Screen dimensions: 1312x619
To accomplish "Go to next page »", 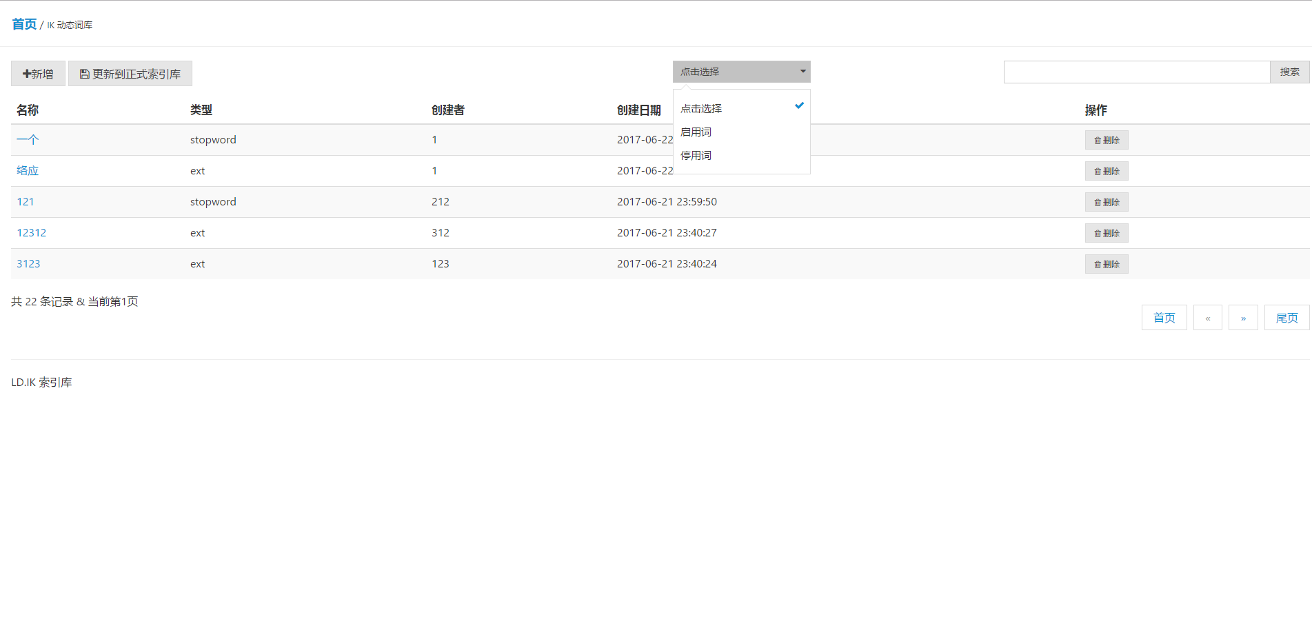I will (x=1244, y=318).
